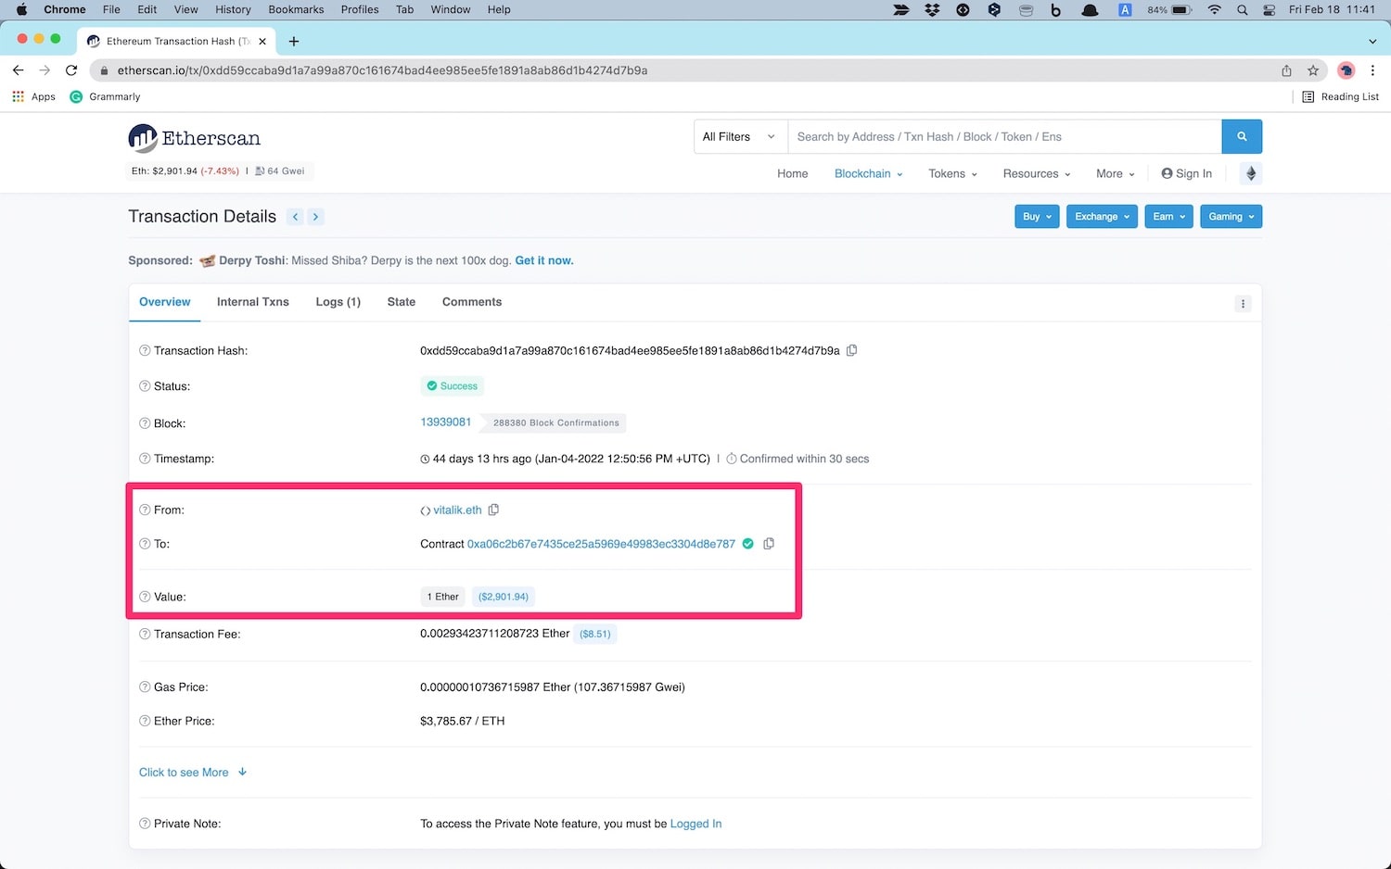The image size is (1391, 869).
Task: Click the green verified checkmark beside contract
Action: pos(747,544)
